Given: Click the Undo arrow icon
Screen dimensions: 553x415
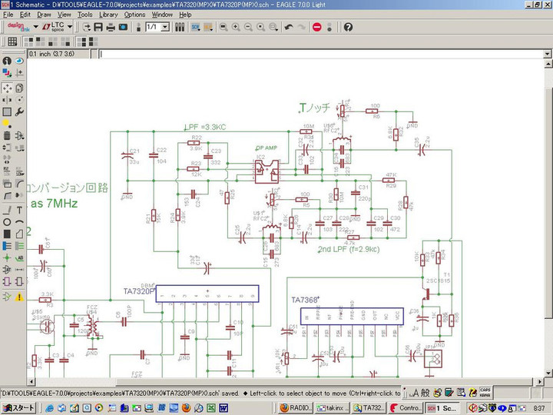Looking at the screenshot, I should pos(289,27).
